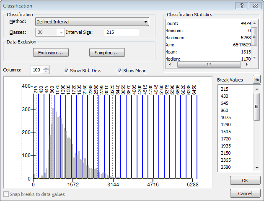This screenshot has width=264, height=201.
Task: Increase Columns with the up spinner arrow
Action: pyautogui.click(x=46, y=68)
